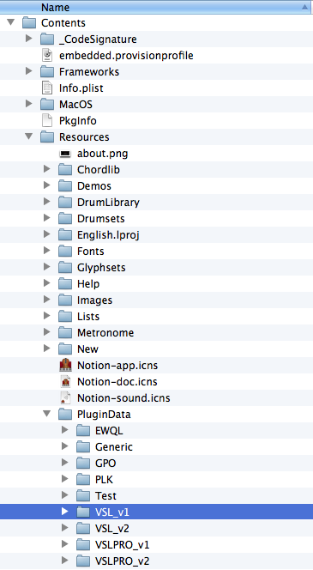Click the Notion-app.icns file icon
Viewport: 313px width, 570px height.
[65, 366]
